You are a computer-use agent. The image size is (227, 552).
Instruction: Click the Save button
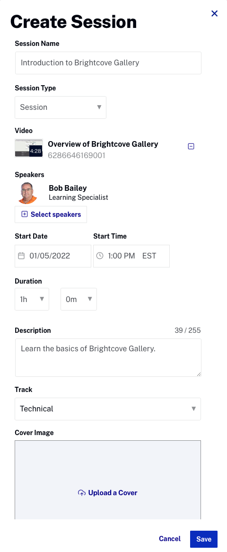click(204, 539)
